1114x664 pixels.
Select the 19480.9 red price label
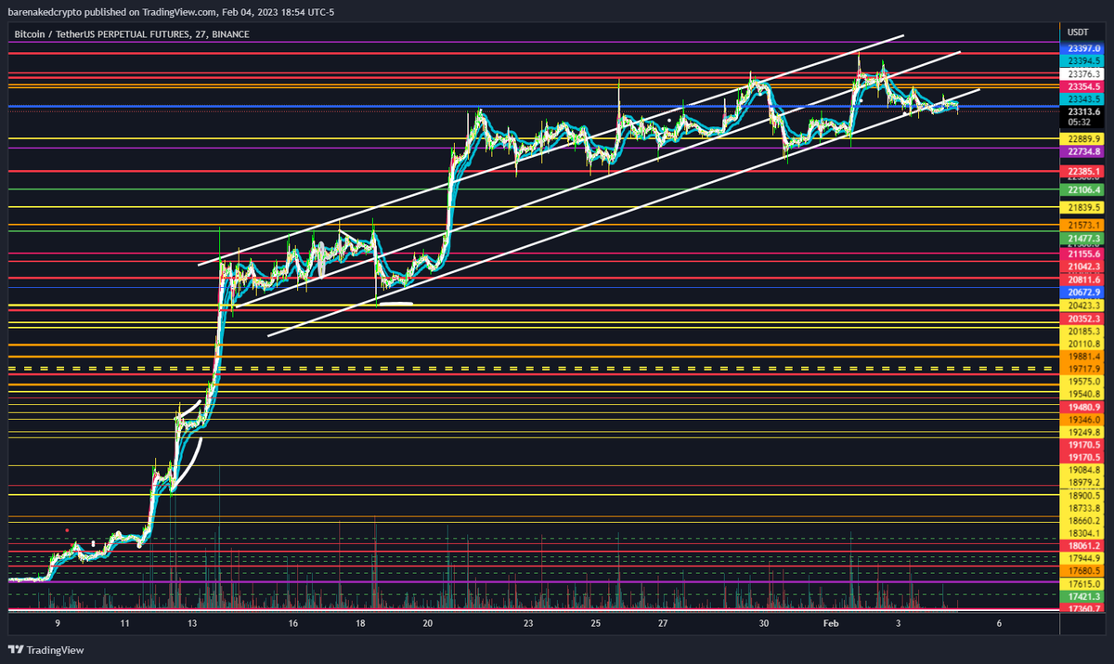tap(1083, 407)
